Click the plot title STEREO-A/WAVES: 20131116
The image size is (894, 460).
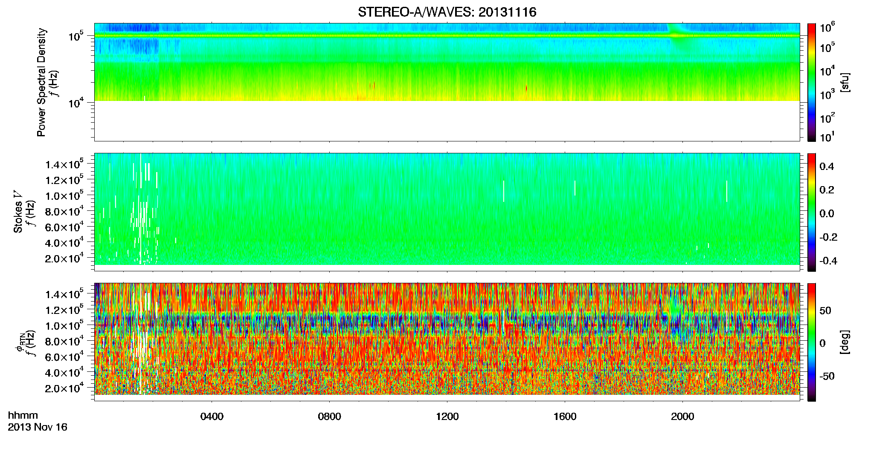(x=447, y=12)
